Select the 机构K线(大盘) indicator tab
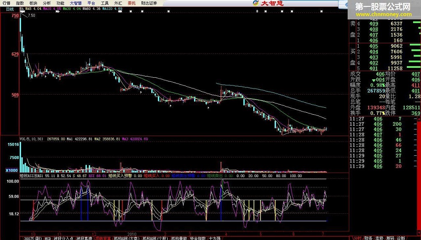 pos(127,238)
